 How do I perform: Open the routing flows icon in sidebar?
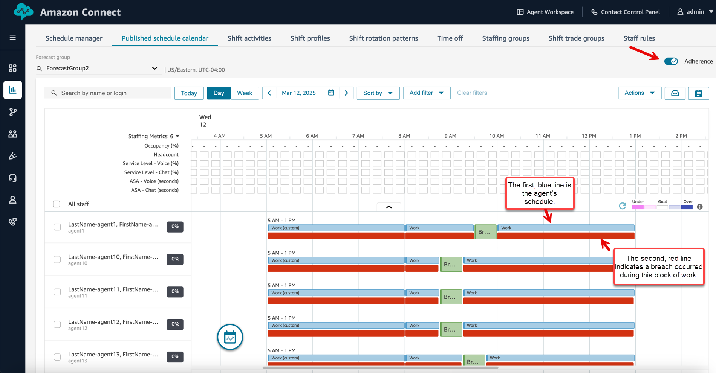pos(12,112)
